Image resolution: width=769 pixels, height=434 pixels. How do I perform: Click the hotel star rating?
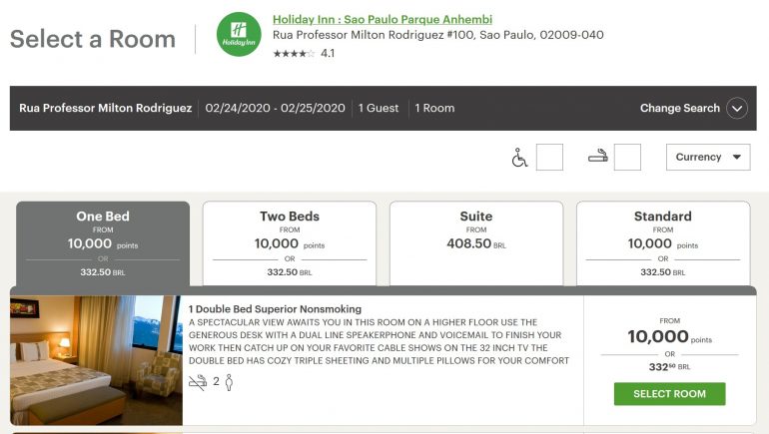(294, 54)
